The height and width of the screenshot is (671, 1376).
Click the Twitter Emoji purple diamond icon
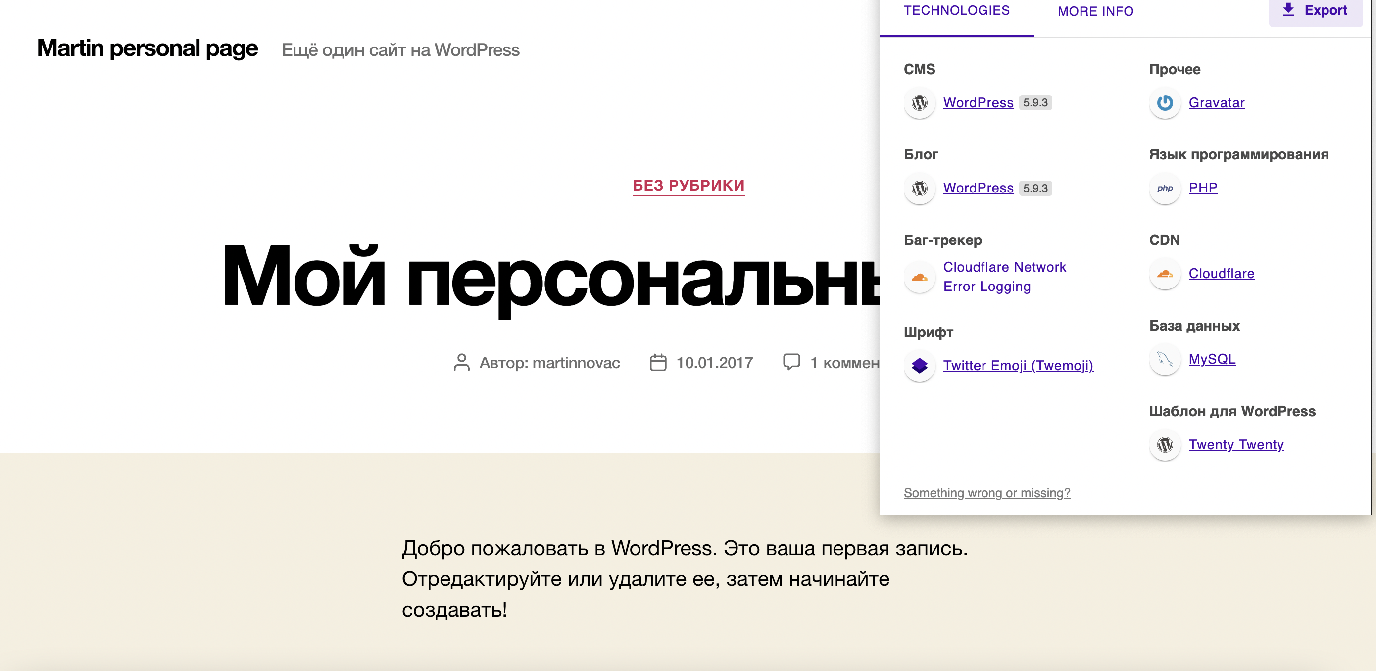[x=919, y=365]
